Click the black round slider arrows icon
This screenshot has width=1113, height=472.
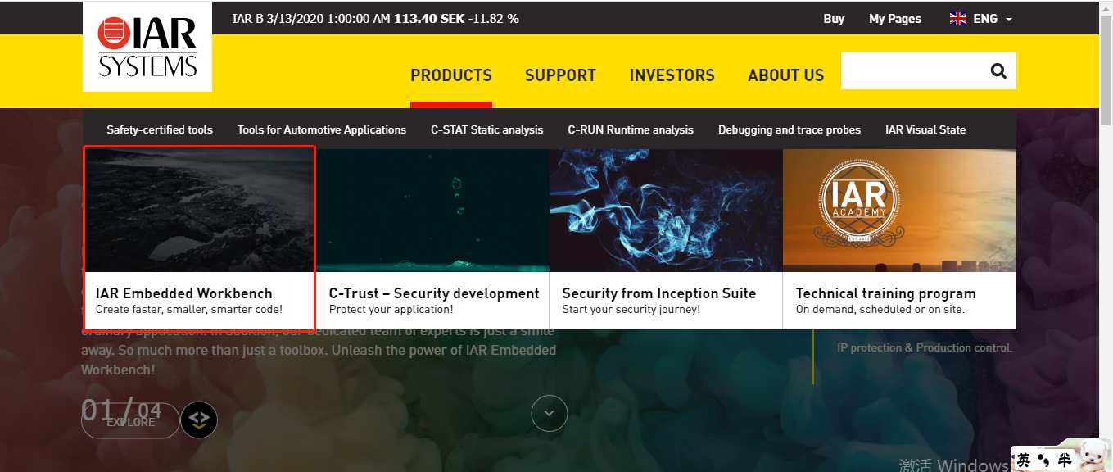[x=199, y=420]
